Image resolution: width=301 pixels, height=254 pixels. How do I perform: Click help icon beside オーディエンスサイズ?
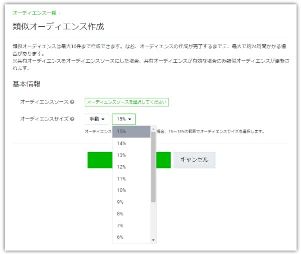[72, 119]
